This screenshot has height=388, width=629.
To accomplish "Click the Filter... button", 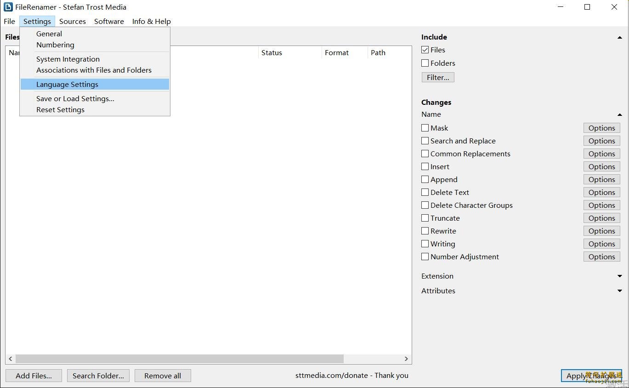I will [x=437, y=78].
